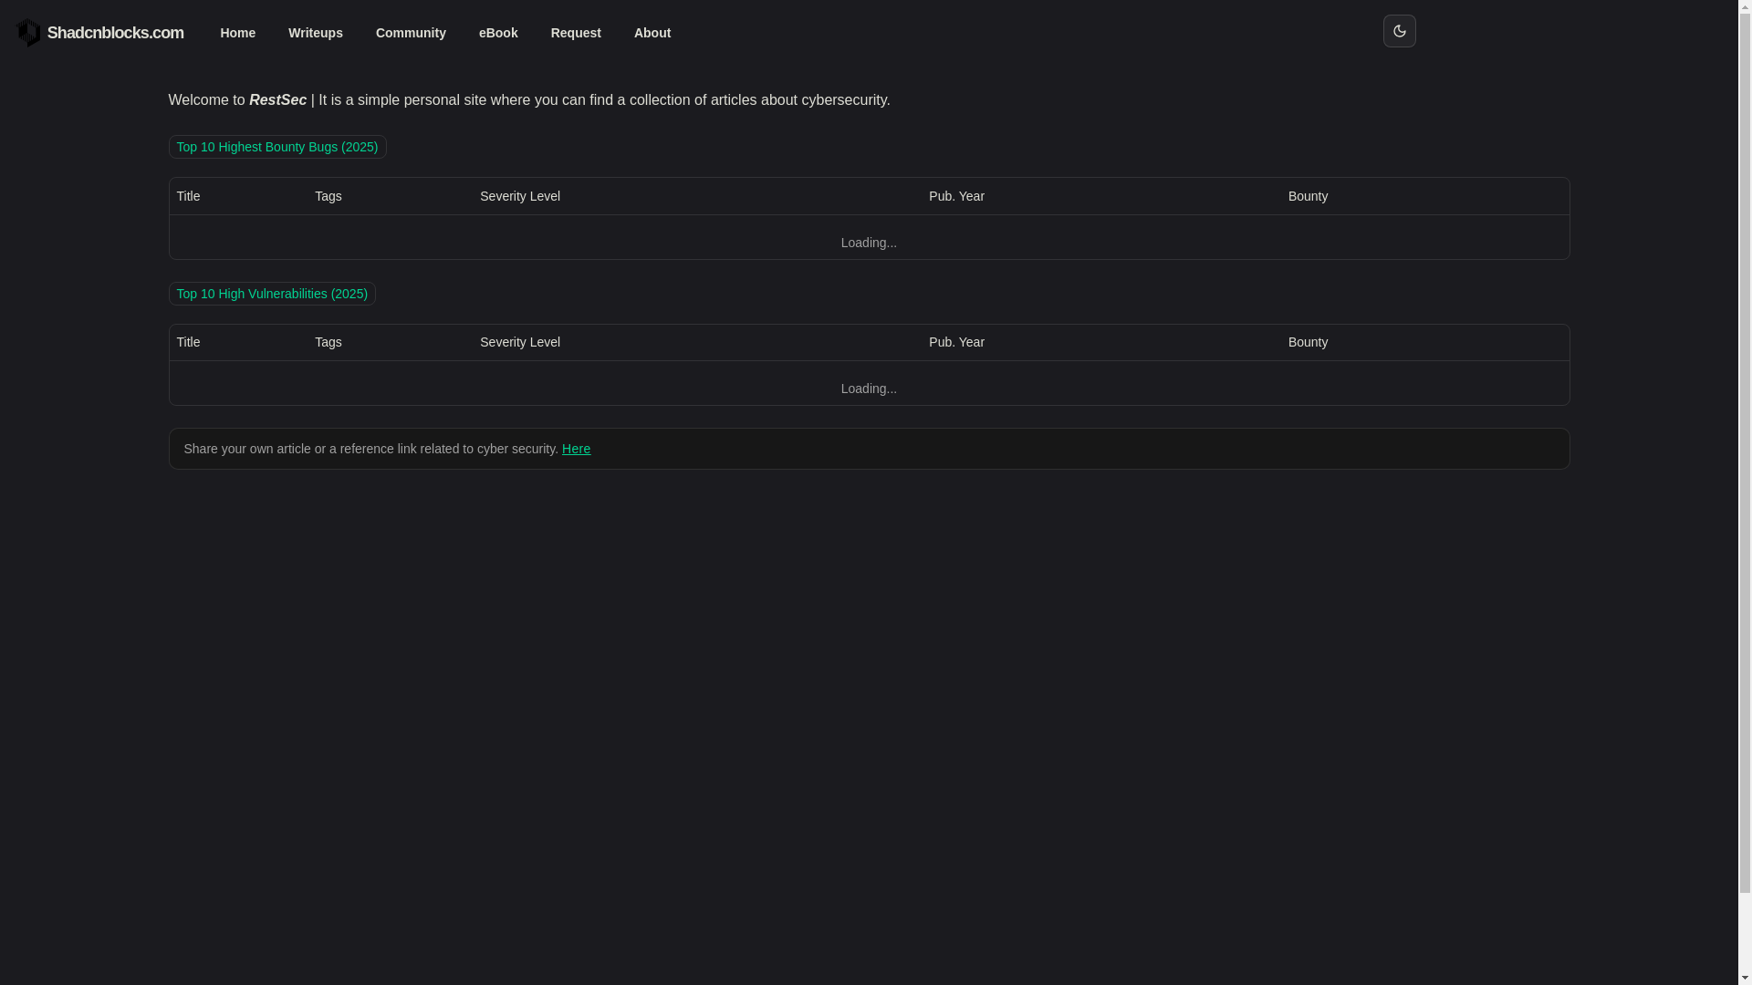Click Loading... text in vulnerabilities table
Screen dimensions: 1752x985
[x=869, y=389]
